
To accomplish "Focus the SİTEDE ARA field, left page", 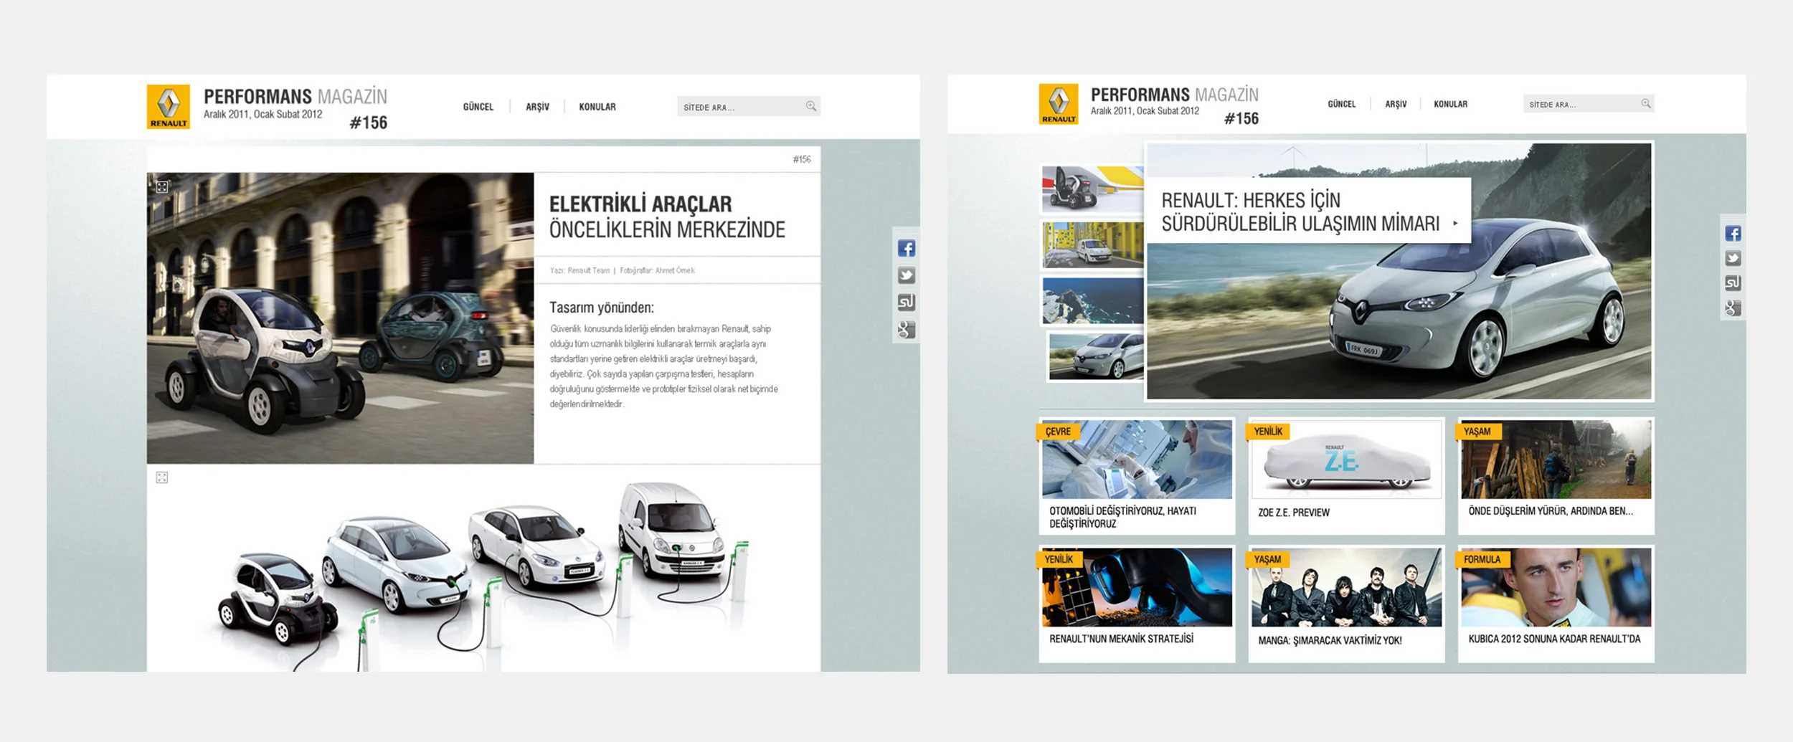I will click(749, 107).
